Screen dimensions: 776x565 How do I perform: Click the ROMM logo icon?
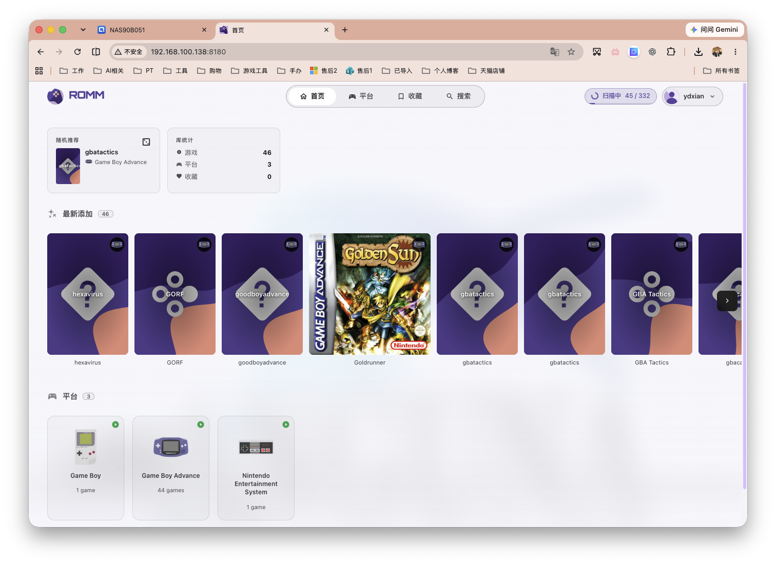coord(55,96)
